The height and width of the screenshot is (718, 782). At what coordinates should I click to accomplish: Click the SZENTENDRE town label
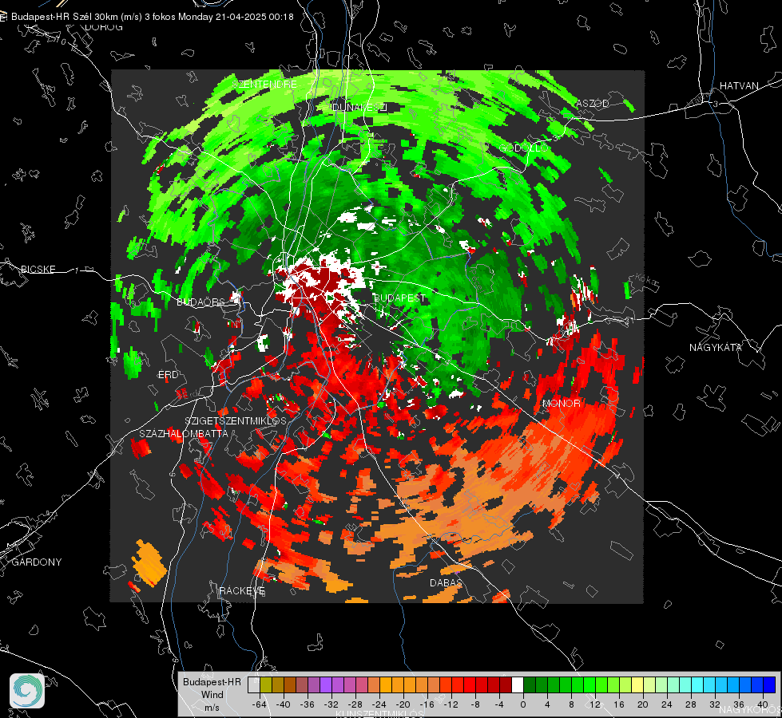click(264, 85)
